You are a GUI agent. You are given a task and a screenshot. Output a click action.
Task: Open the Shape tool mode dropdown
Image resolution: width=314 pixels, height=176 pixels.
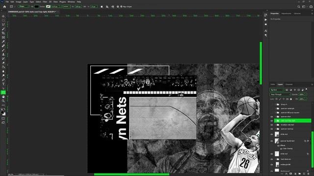tap(24, 6)
